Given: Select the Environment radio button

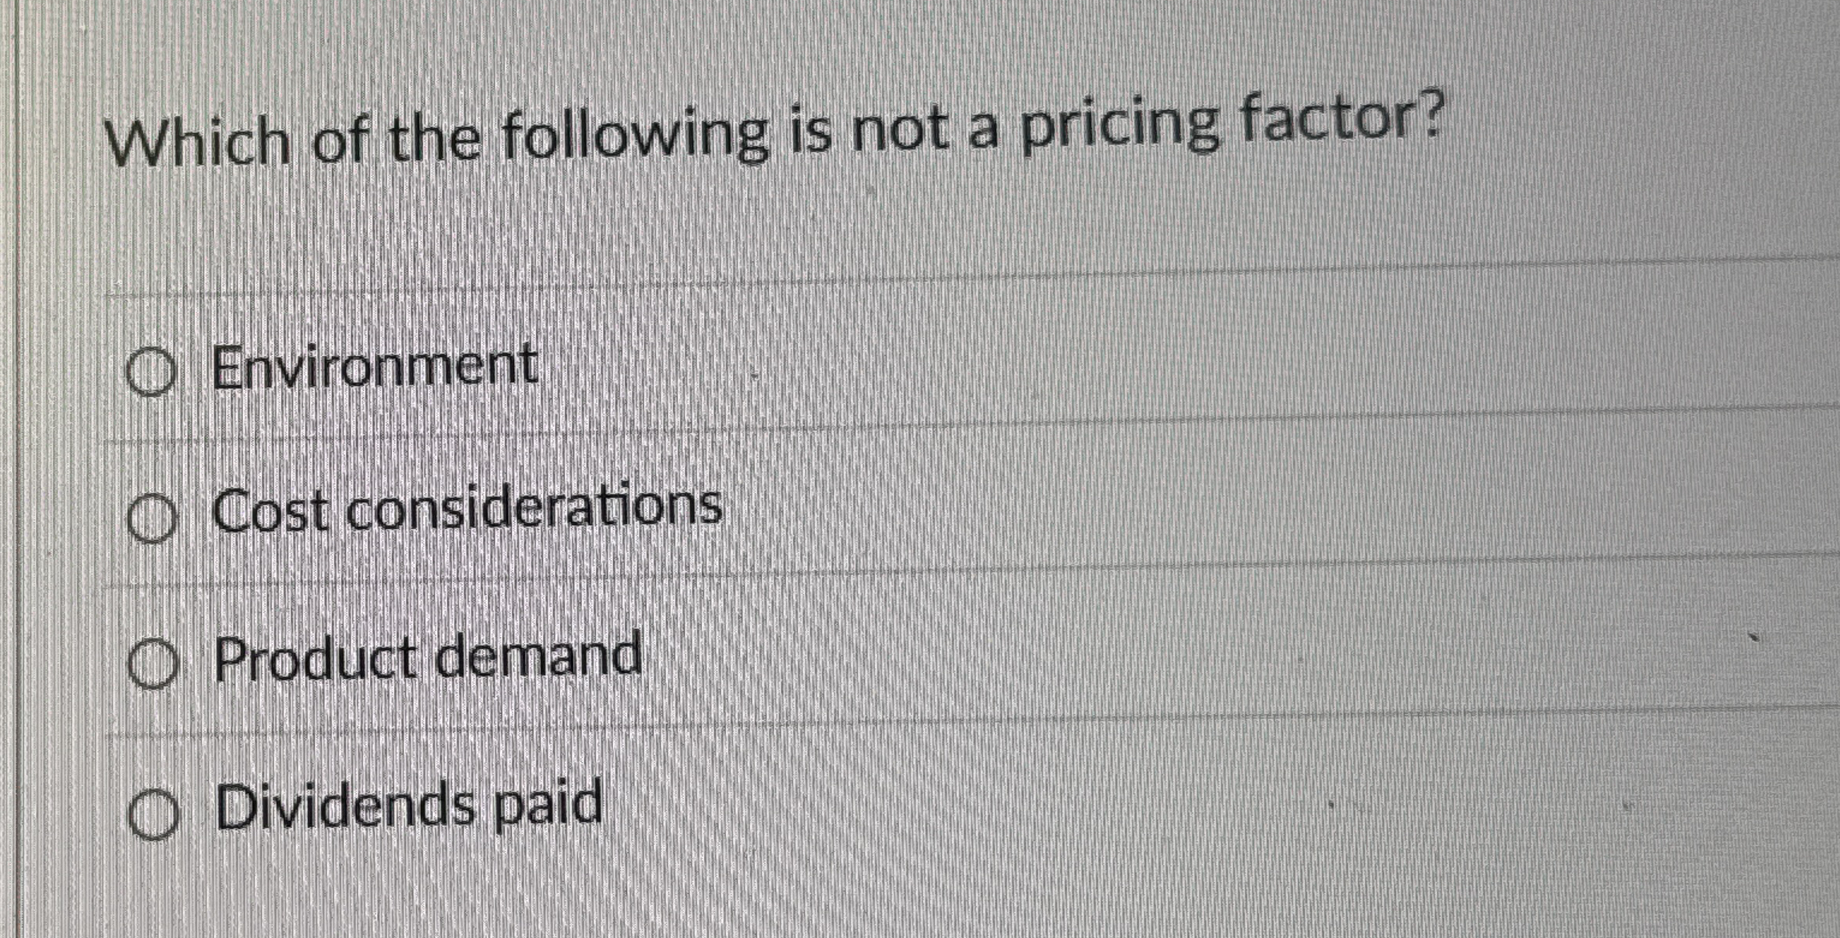Looking at the screenshot, I should [x=150, y=372].
